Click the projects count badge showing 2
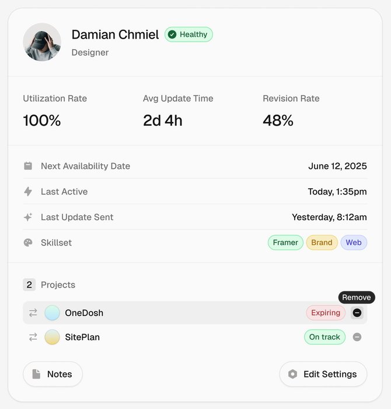The image size is (391, 409). (29, 285)
